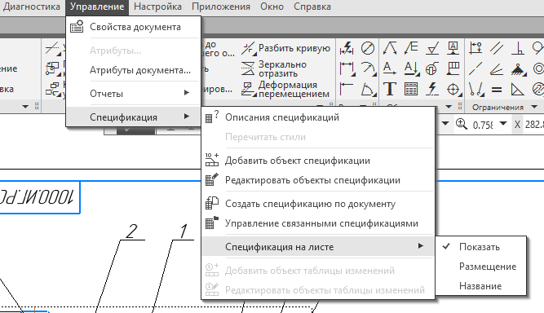Choose Свойства документа
This screenshot has height=313, width=544.
pyautogui.click(x=133, y=27)
